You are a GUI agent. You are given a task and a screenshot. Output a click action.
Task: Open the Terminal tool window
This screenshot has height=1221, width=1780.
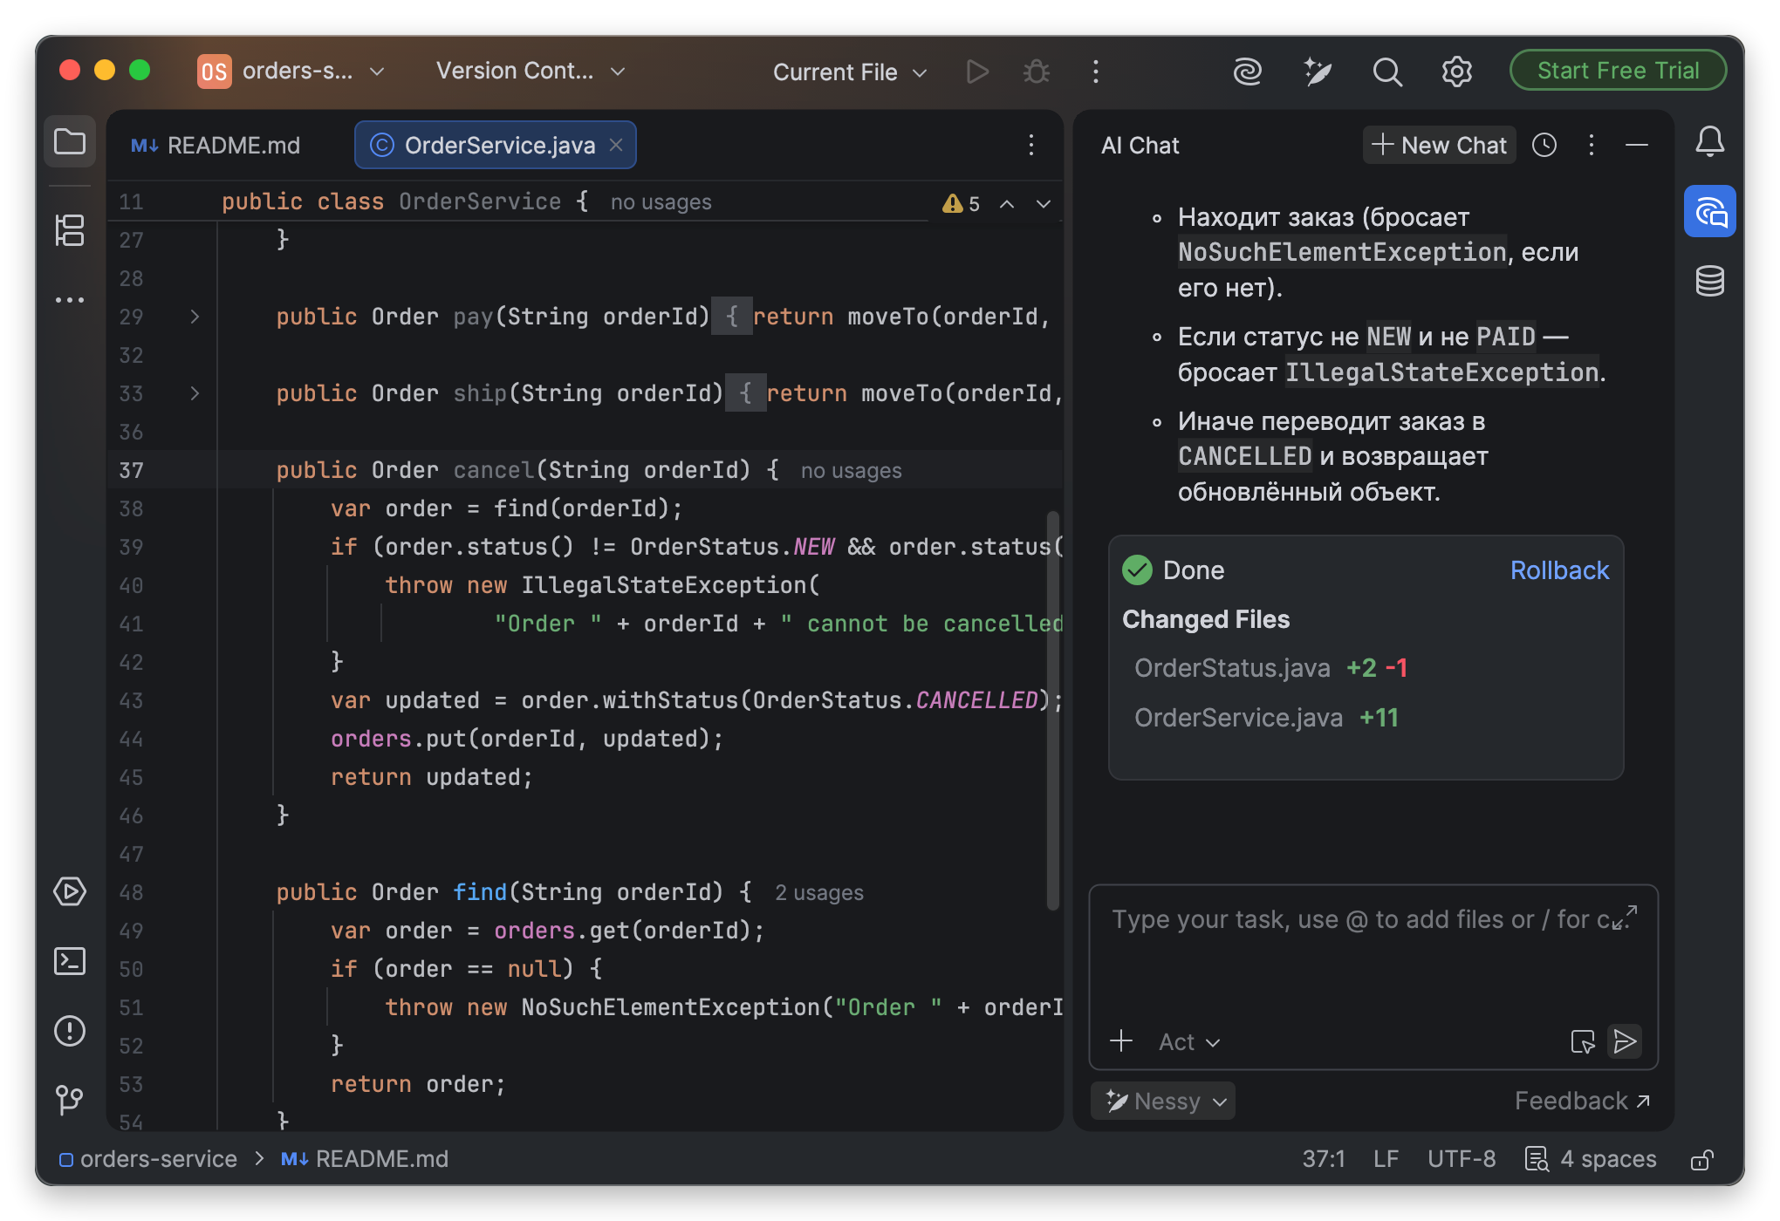pos(70,961)
